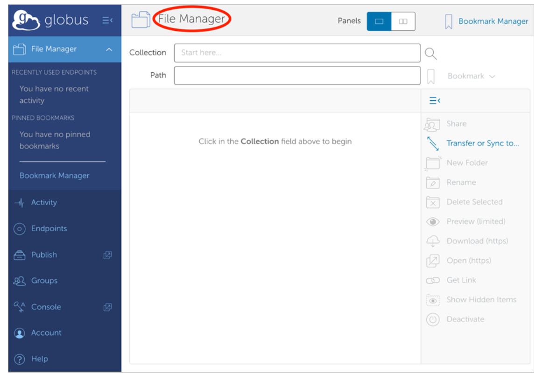Switch to two panel view
Screen dimensions: 543x381
403,21
